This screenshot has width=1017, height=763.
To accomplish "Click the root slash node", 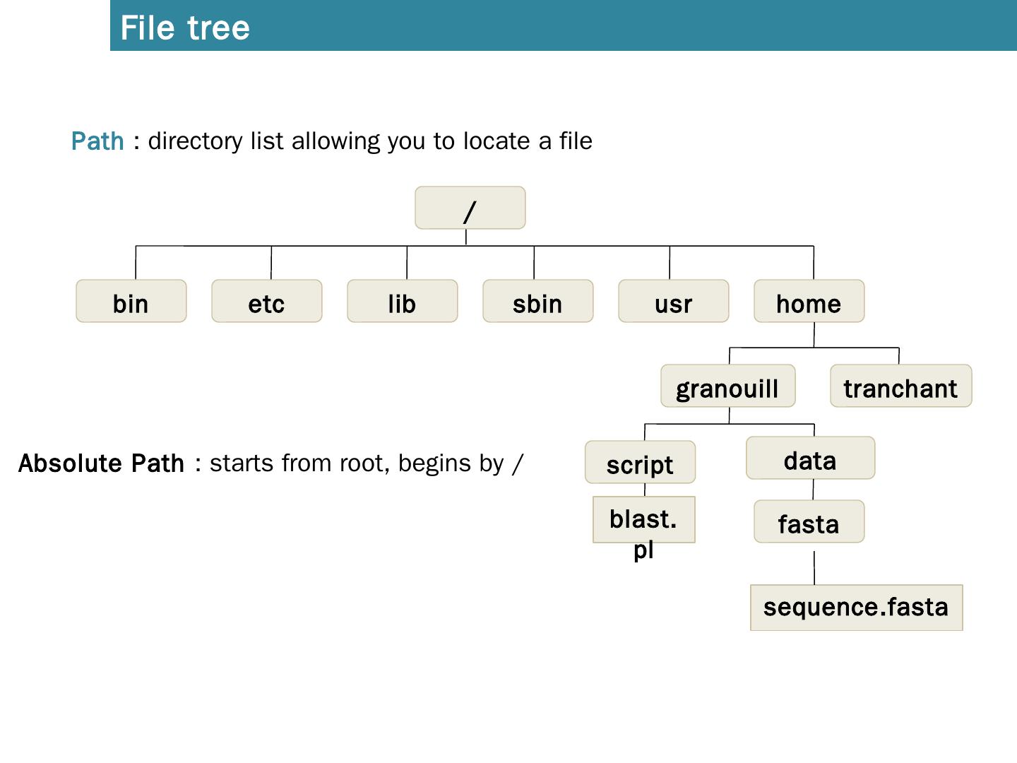I will coord(470,208).
